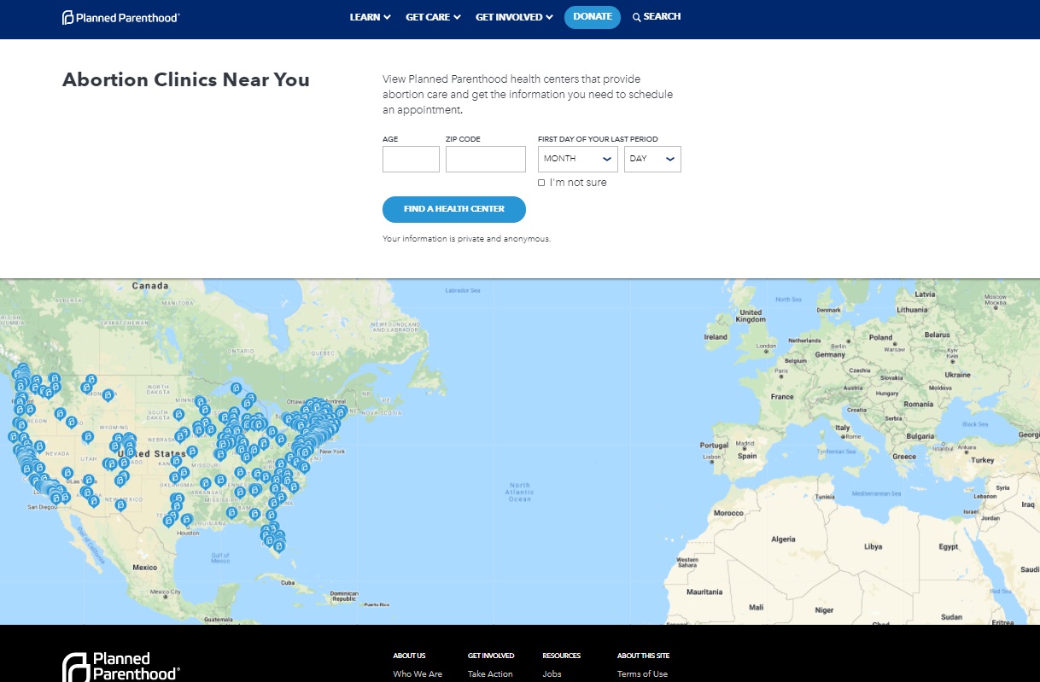
Task: Focus the Age input field
Action: (411, 160)
